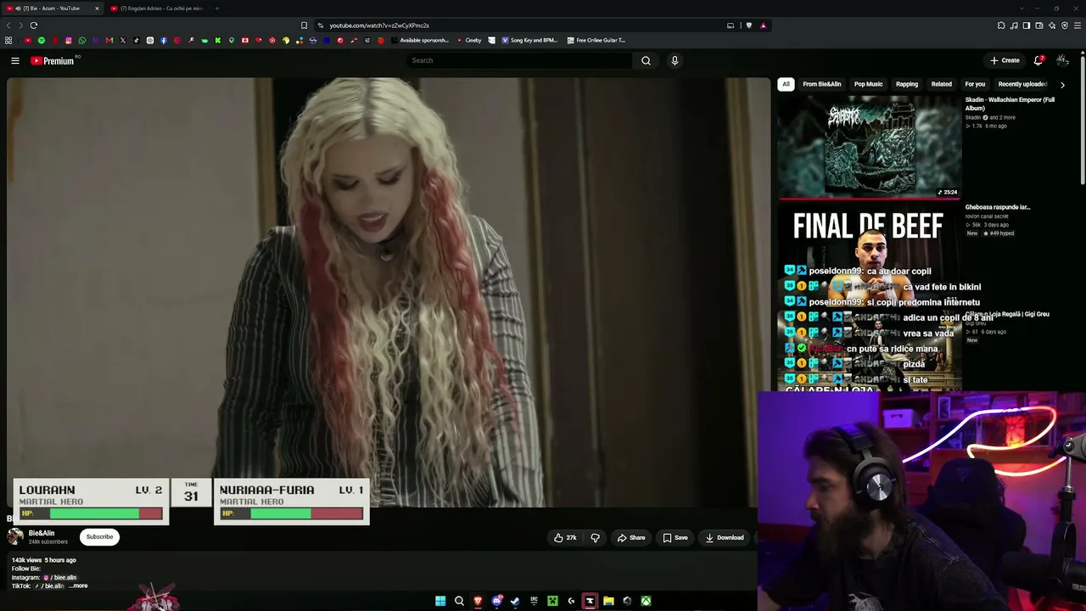Select the 'Recently uploaded' filter chip

point(1022,84)
